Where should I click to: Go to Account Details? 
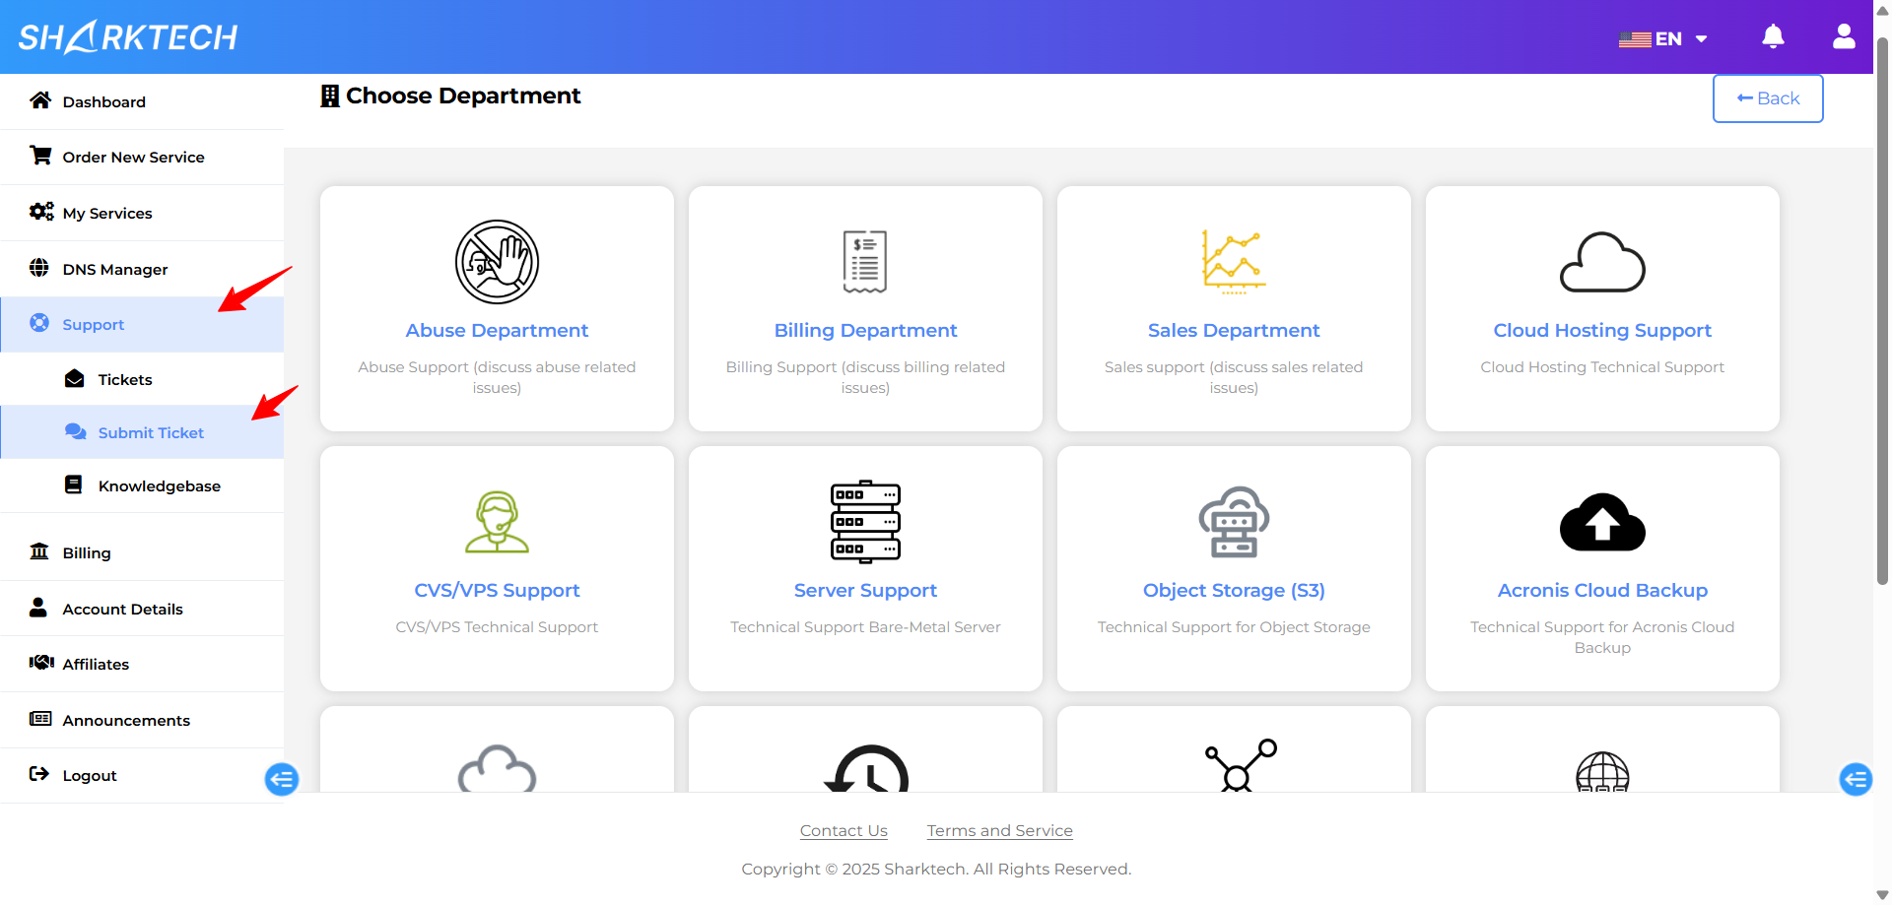[x=142, y=609]
